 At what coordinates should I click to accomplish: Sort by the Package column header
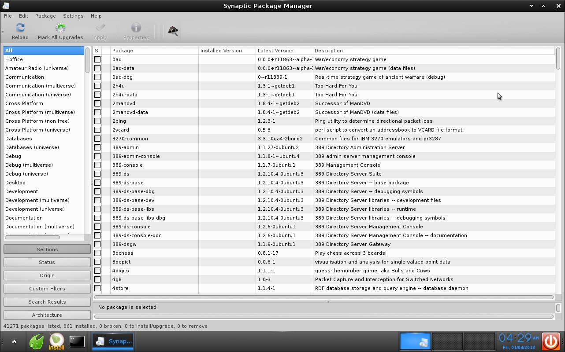pyautogui.click(x=154, y=51)
